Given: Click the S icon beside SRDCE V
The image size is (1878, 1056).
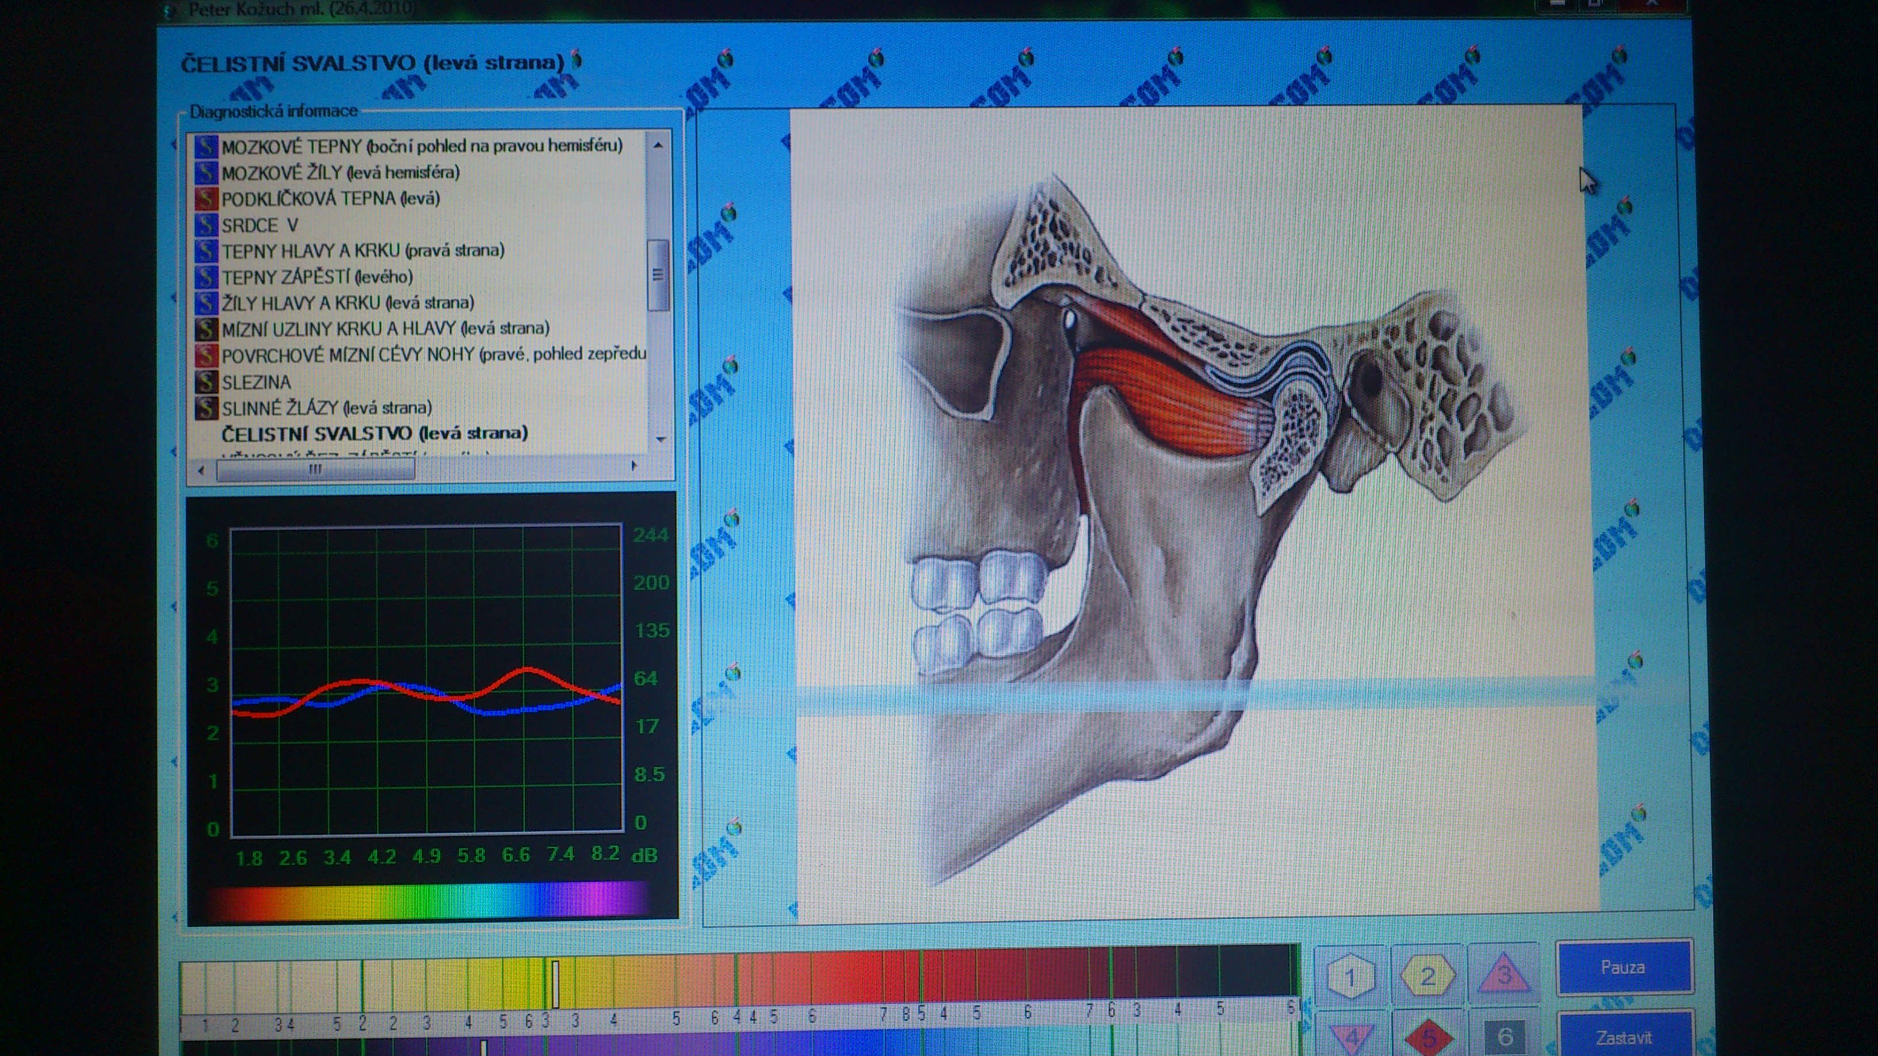Looking at the screenshot, I should tap(207, 225).
